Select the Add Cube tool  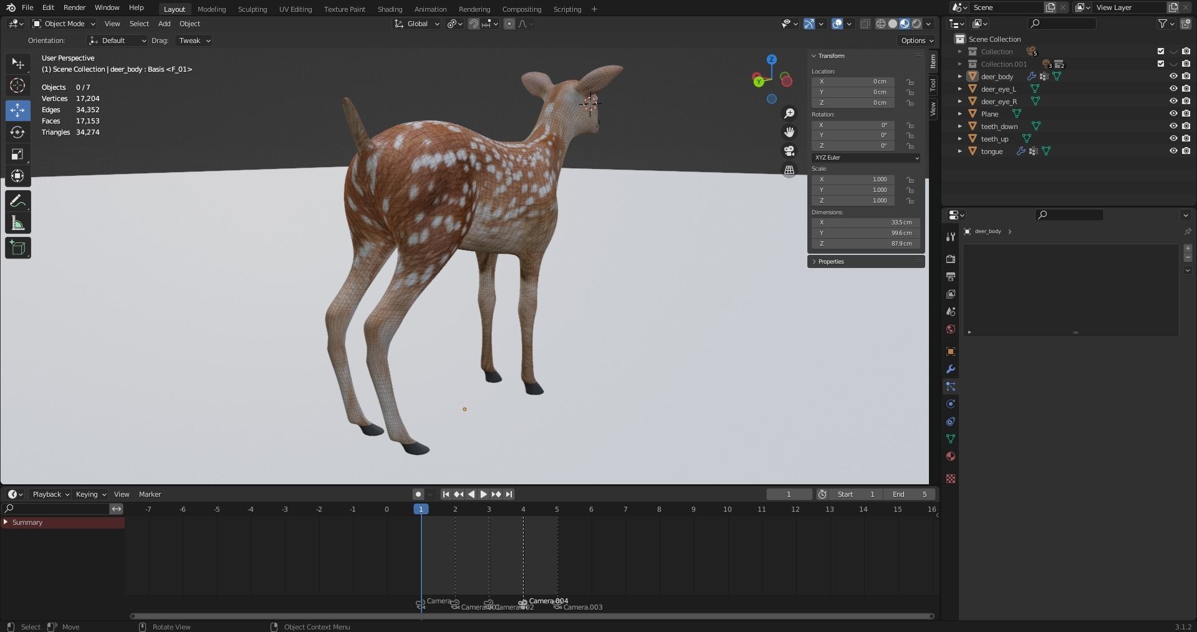[17, 248]
